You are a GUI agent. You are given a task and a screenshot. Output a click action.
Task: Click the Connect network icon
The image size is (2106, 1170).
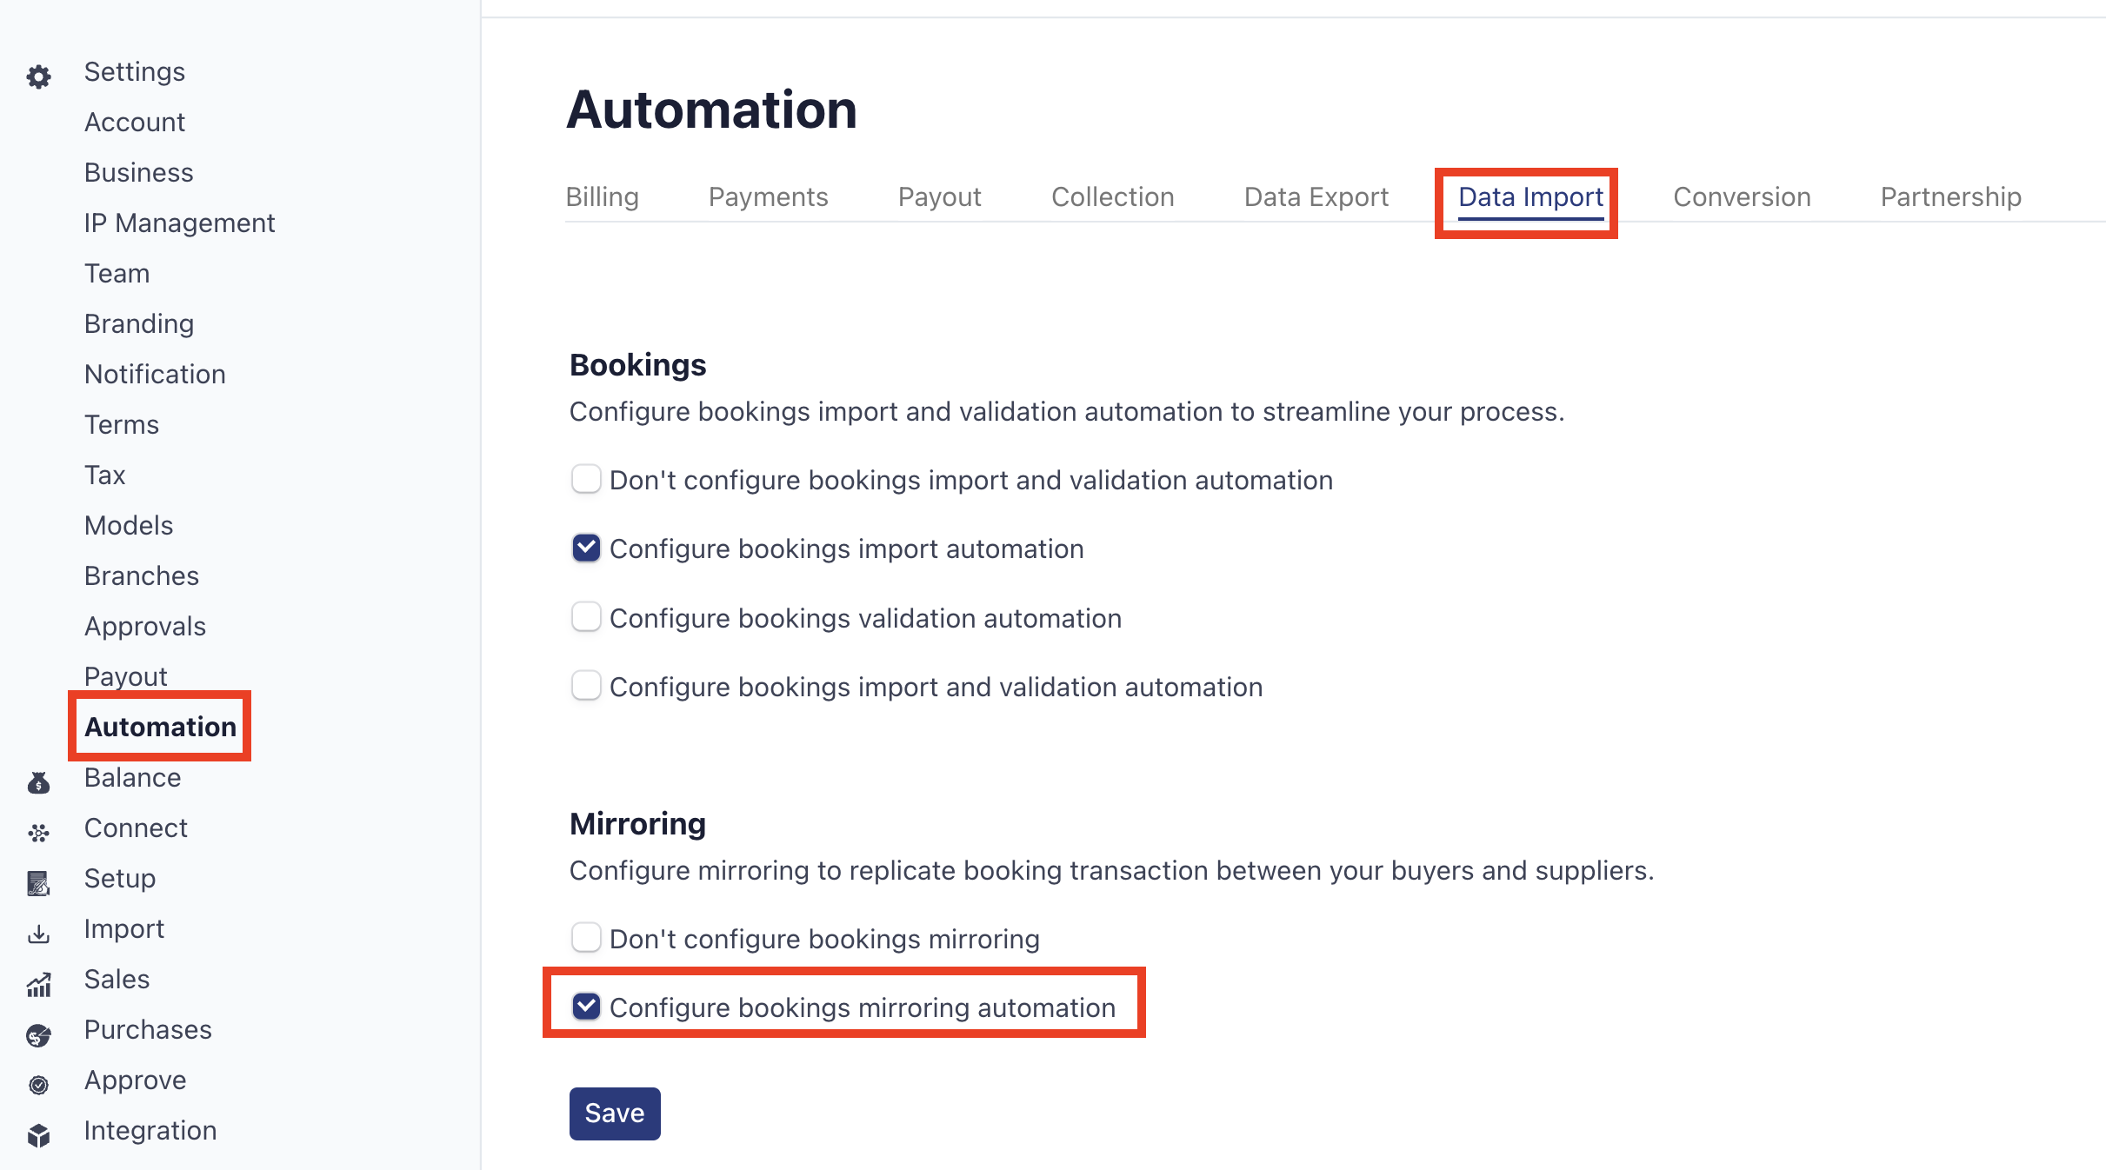tap(38, 834)
